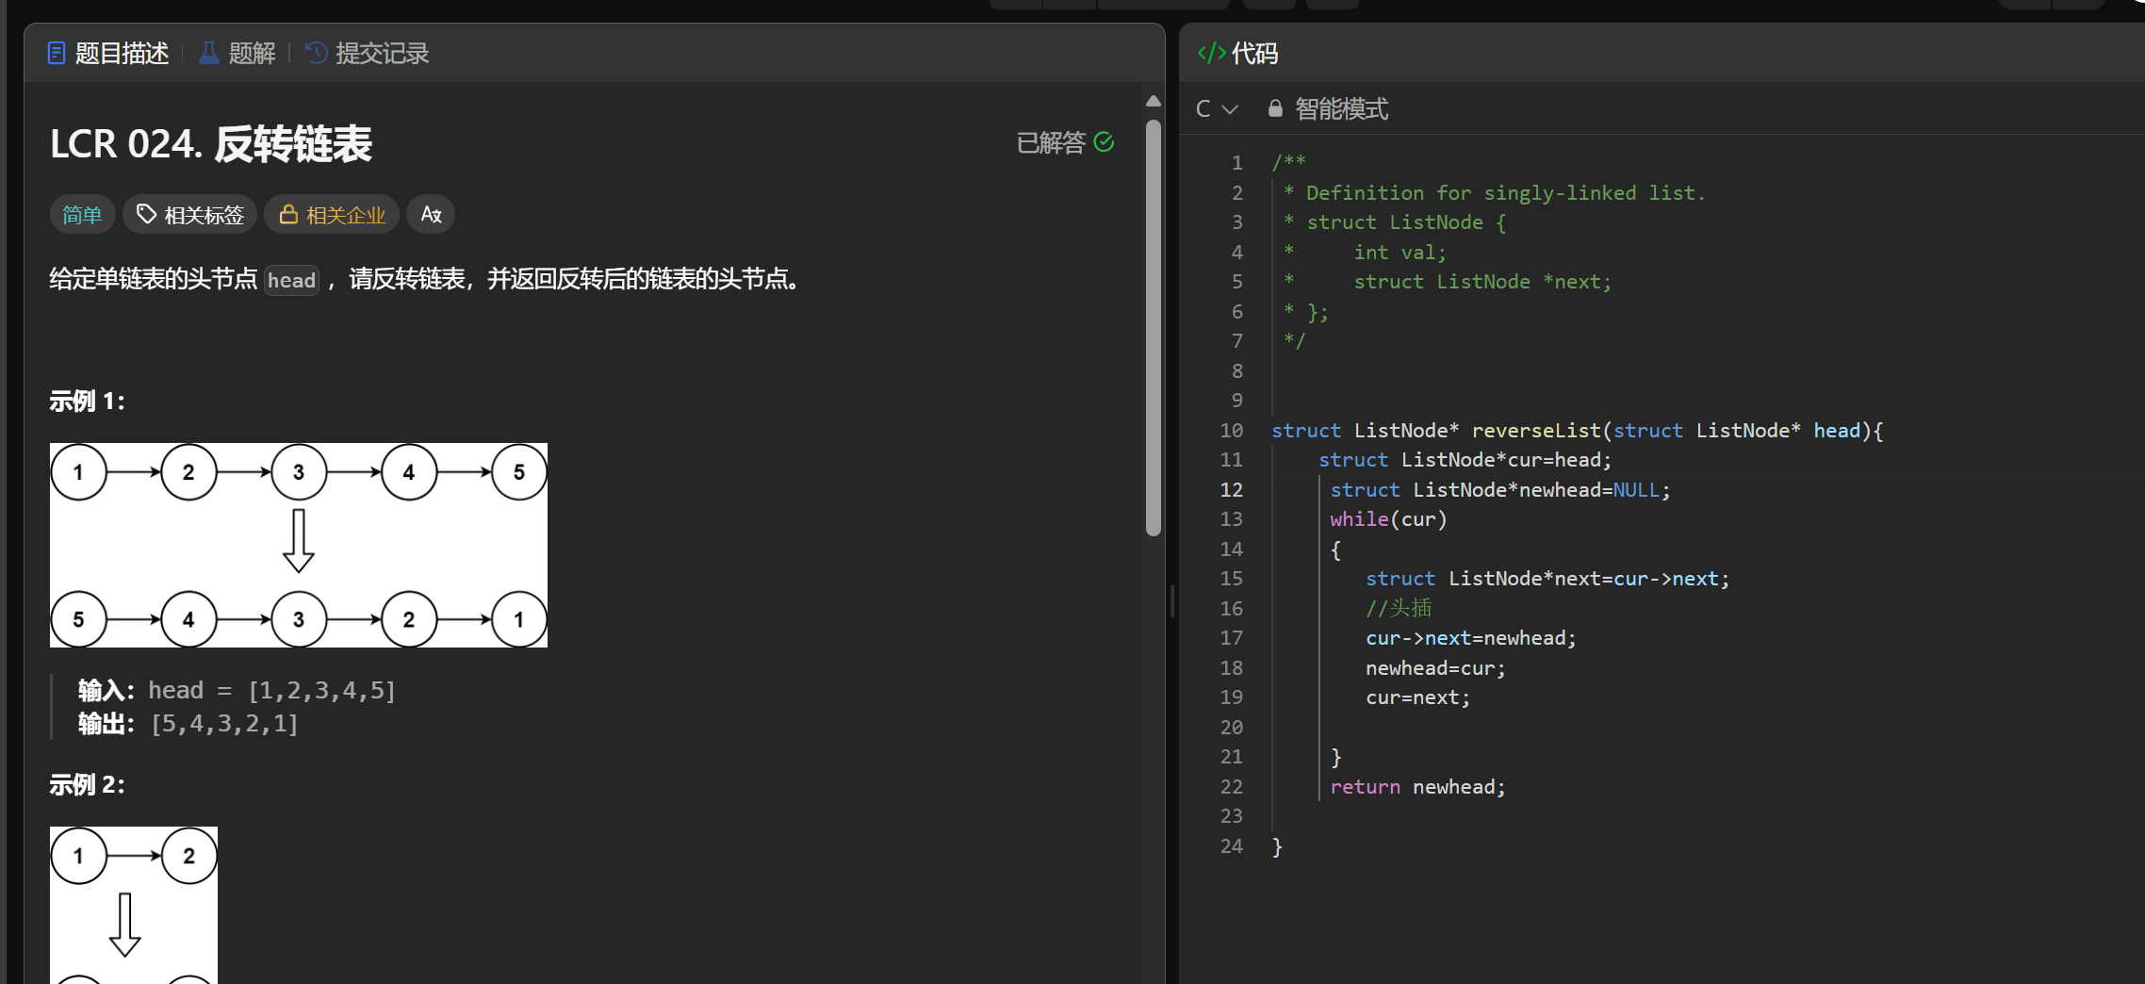Click the while(cur) code line

click(1387, 519)
